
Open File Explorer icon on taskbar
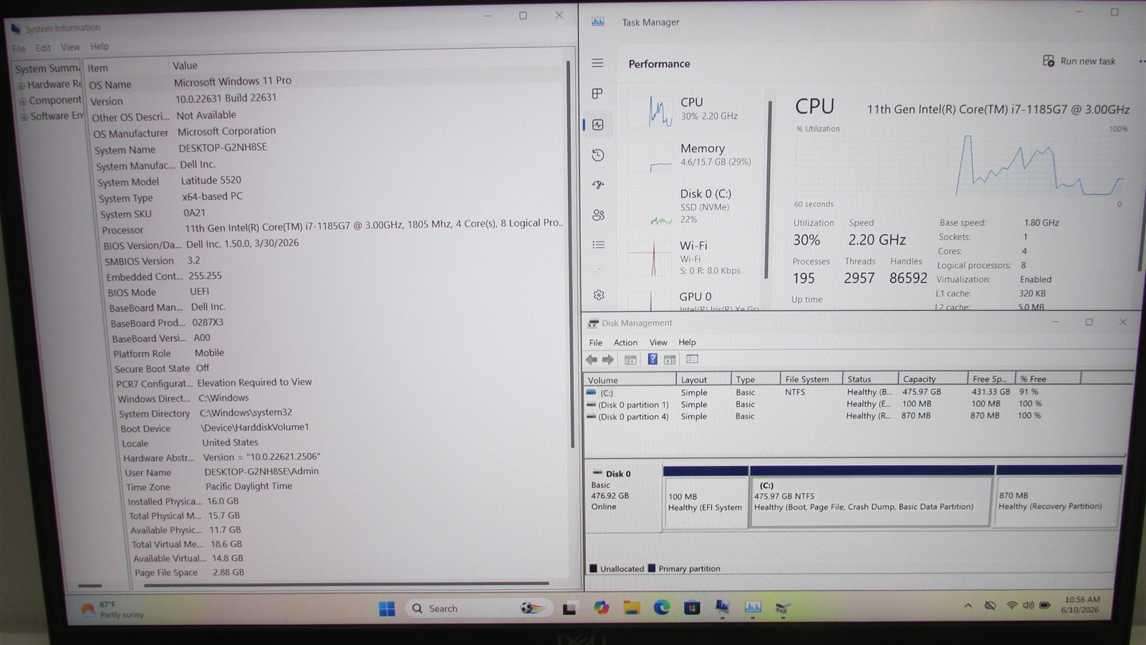[631, 608]
